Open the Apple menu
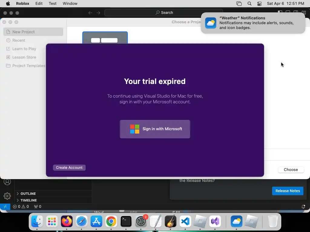310x232 pixels. [x=8, y=4]
